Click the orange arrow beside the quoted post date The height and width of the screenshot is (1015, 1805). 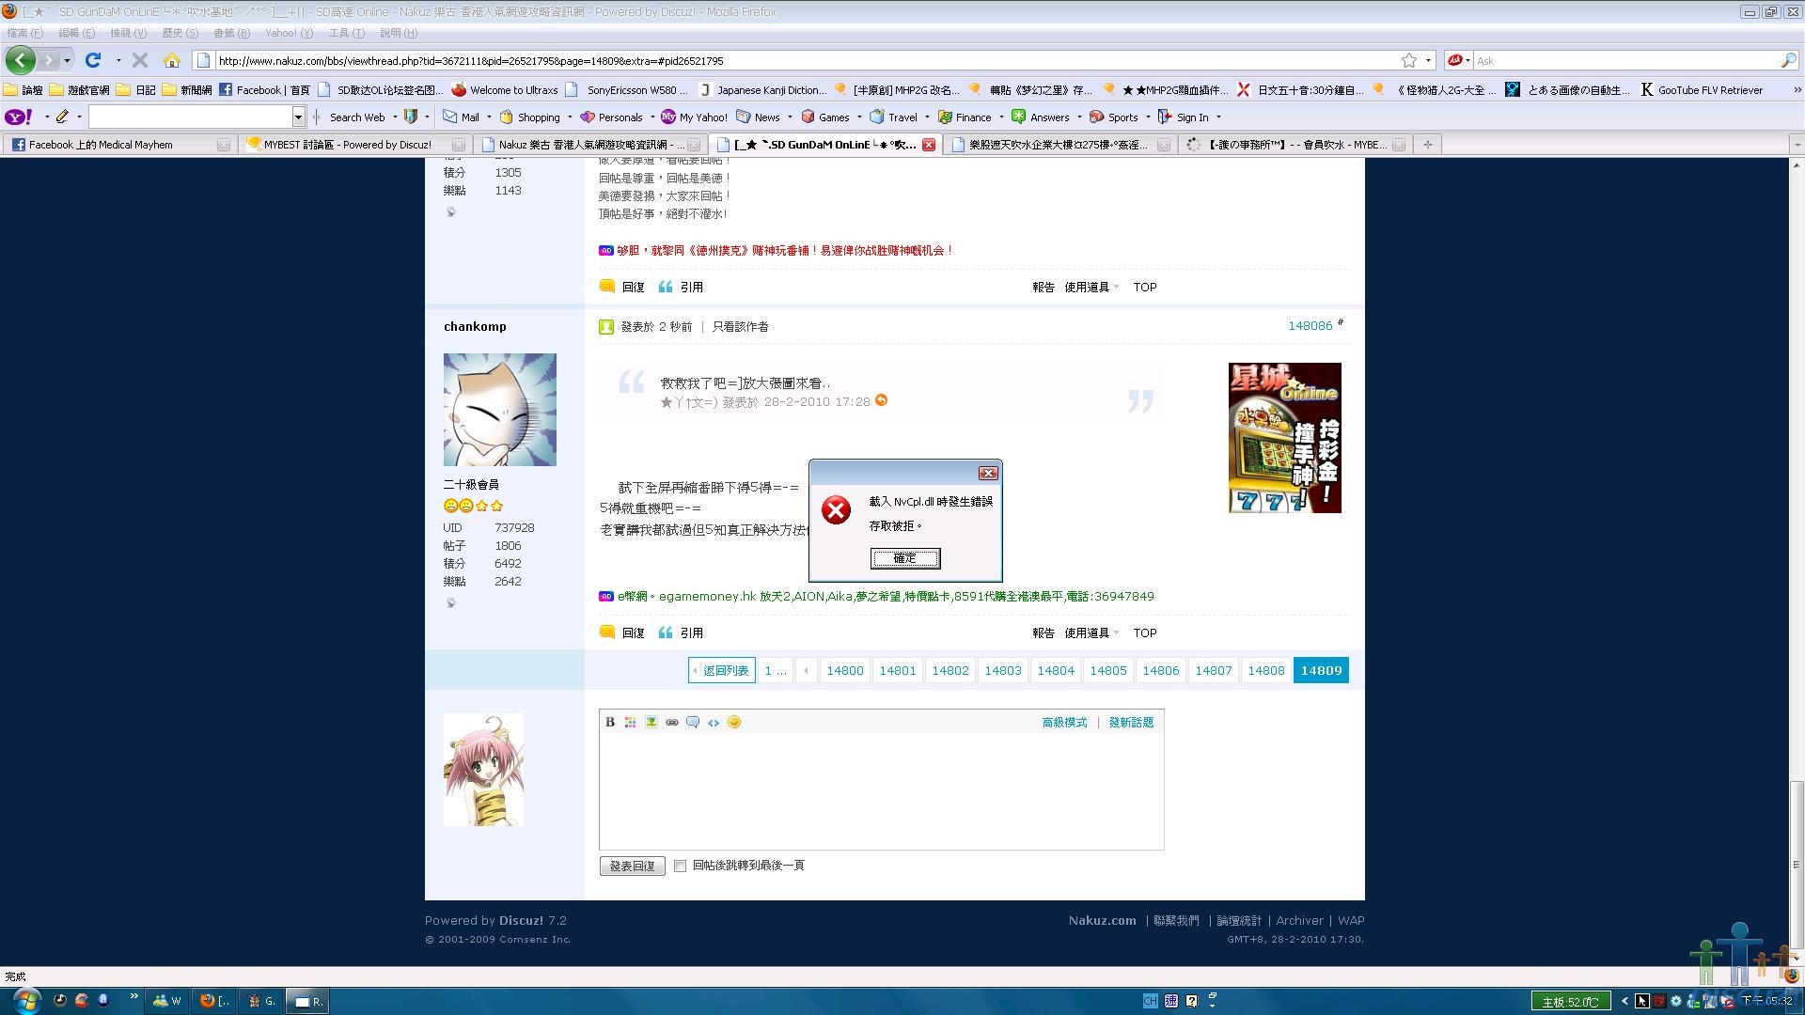point(881,399)
